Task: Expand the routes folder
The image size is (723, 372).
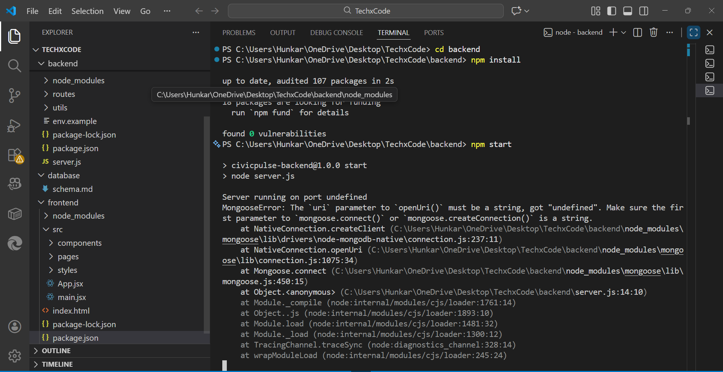Action: point(64,94)
